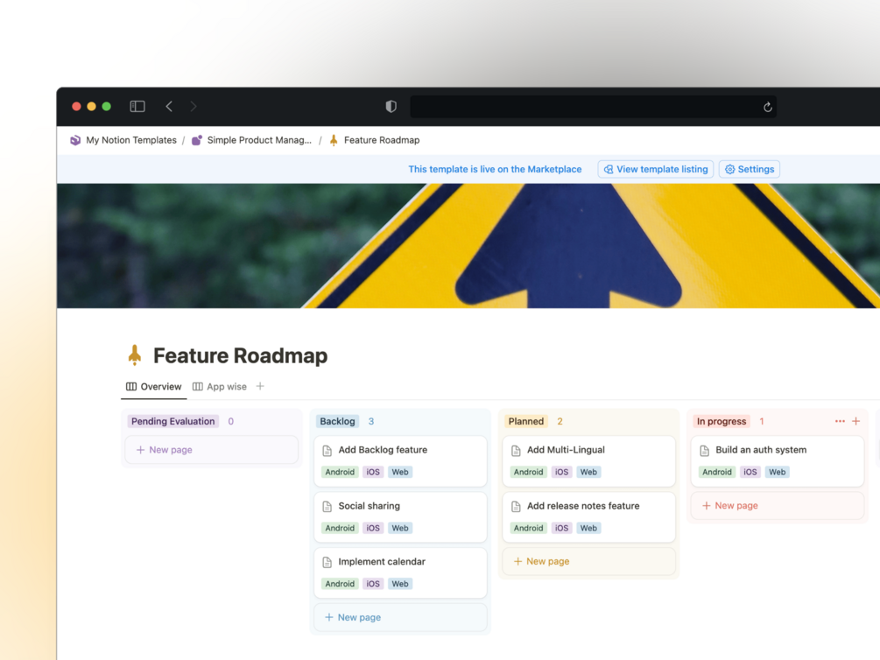The image size is (880, 660).
Task: Click the Feature Roadmap page title
Action: coord(240,355)
